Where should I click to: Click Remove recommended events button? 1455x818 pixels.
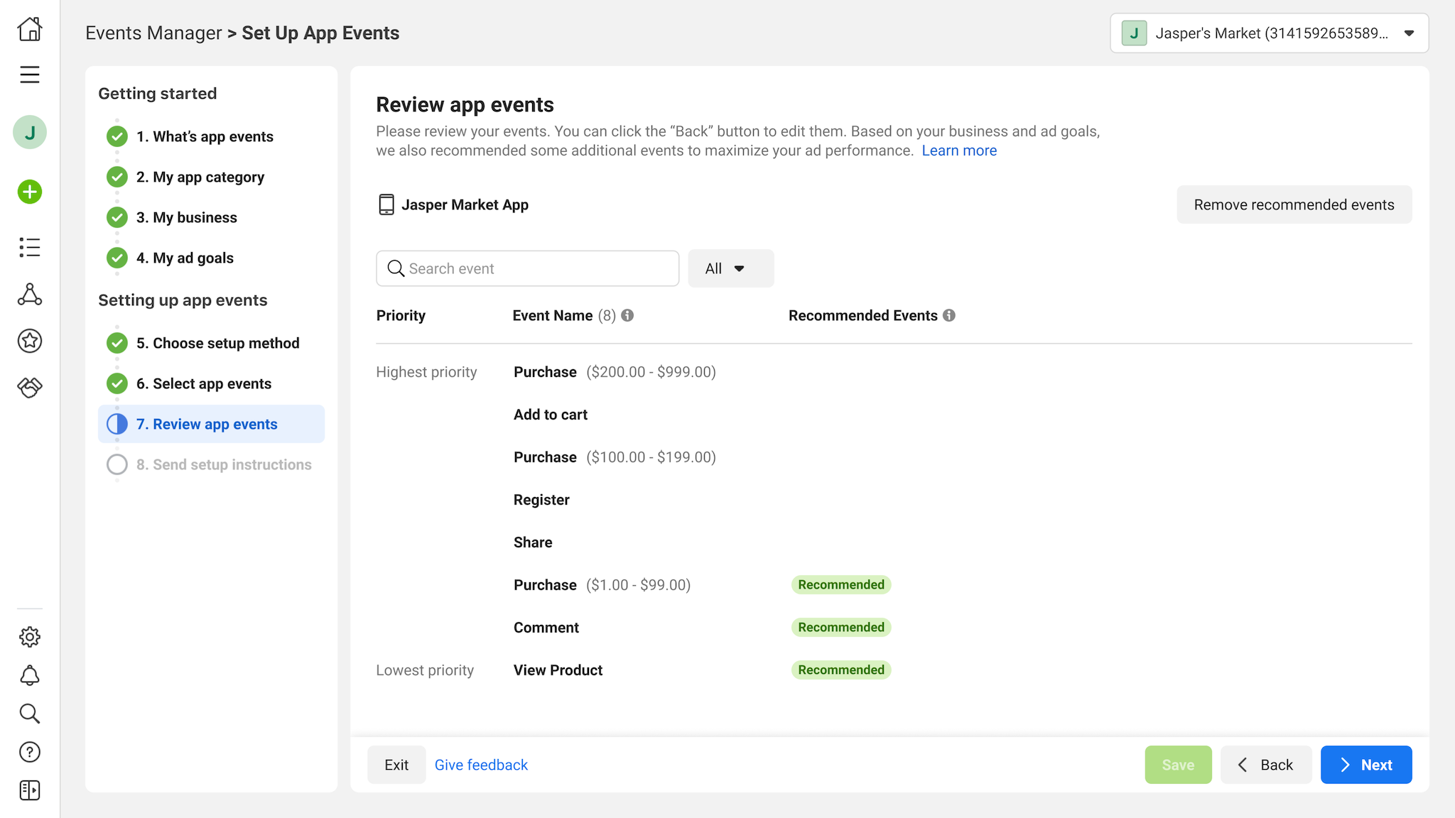click(1294, 204)
